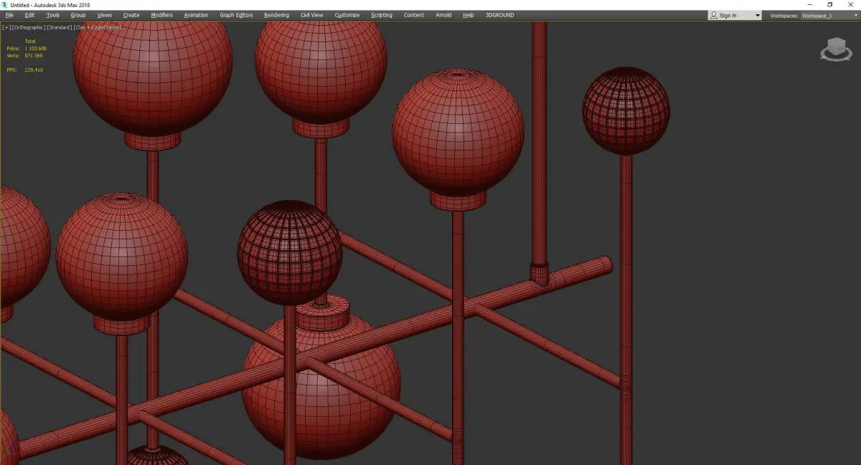Open the Rendering menu
Image resolution: width=861 pixels, height=465 pixels.
(276, 15)
